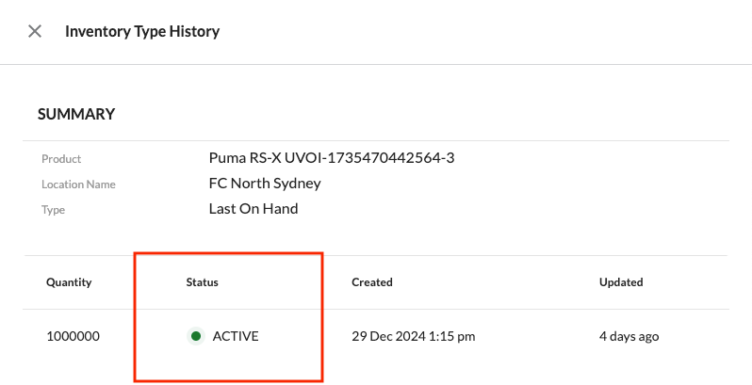The image size is (752, 385).
Task: Click the Created column header
Action: (x=372, y=281)
